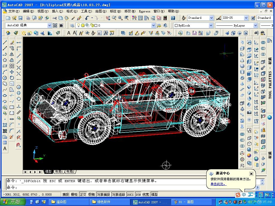Pick the Erase tool
Viewport: 275px width, 206px height.
(12, 42)
